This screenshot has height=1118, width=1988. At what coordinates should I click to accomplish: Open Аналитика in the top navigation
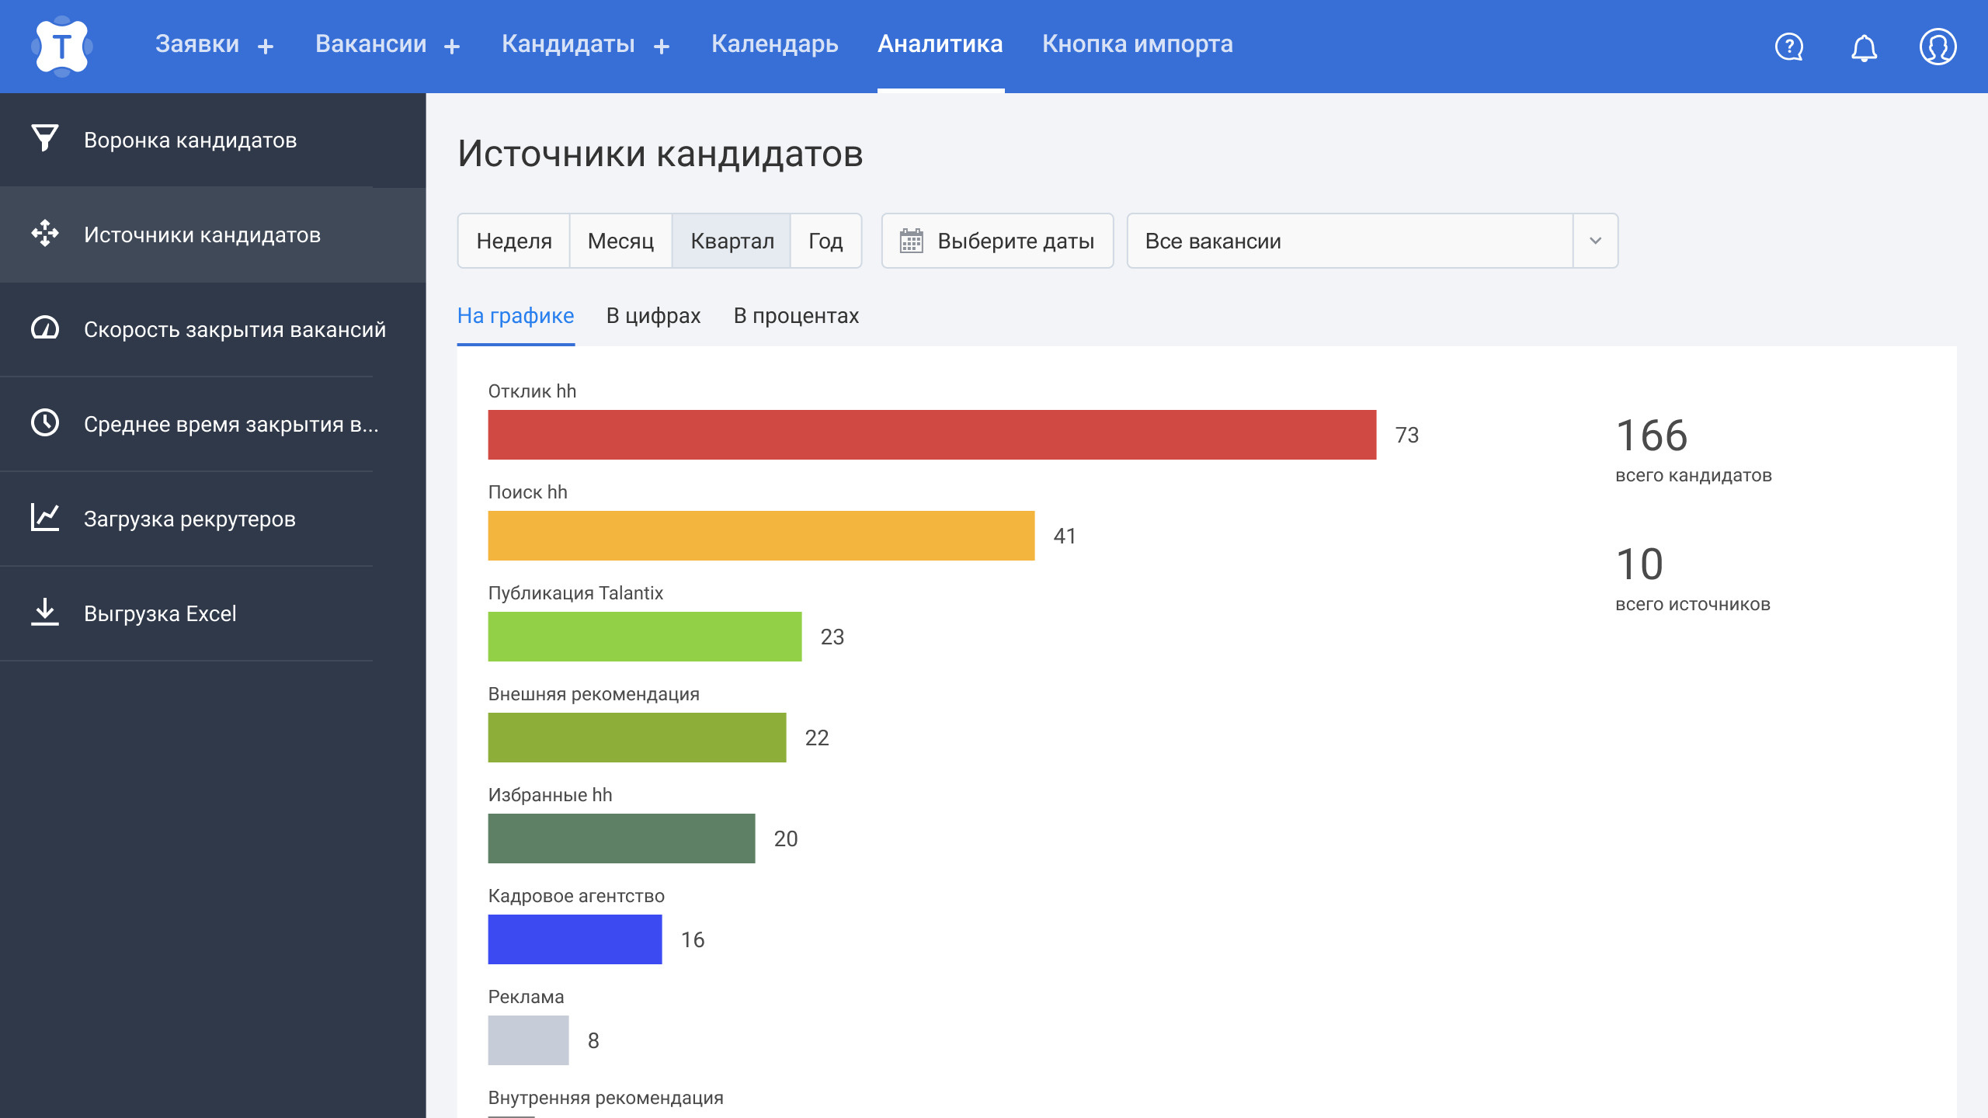click(x=940, y=44)
